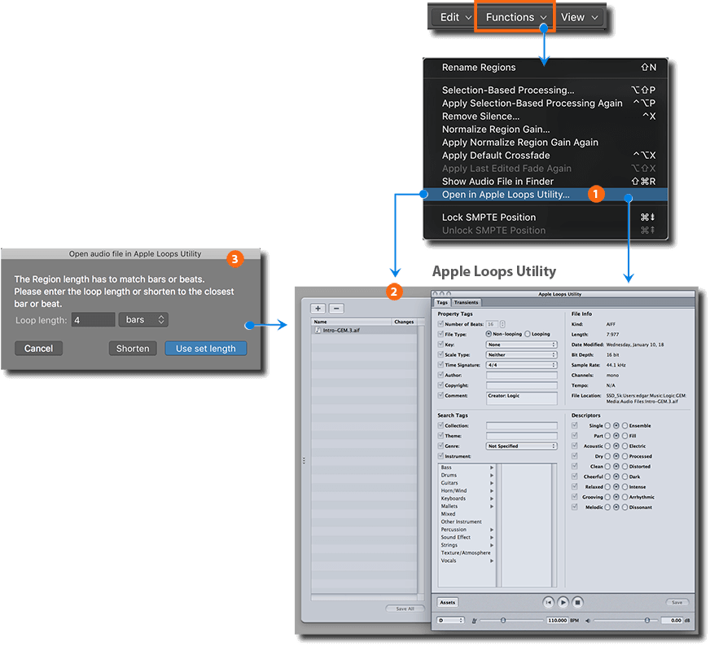Image resolution: width=710 pixels, height=646 pixels.
Task: Choose Normalize Region Gain menu item
Action: (546, 130)
